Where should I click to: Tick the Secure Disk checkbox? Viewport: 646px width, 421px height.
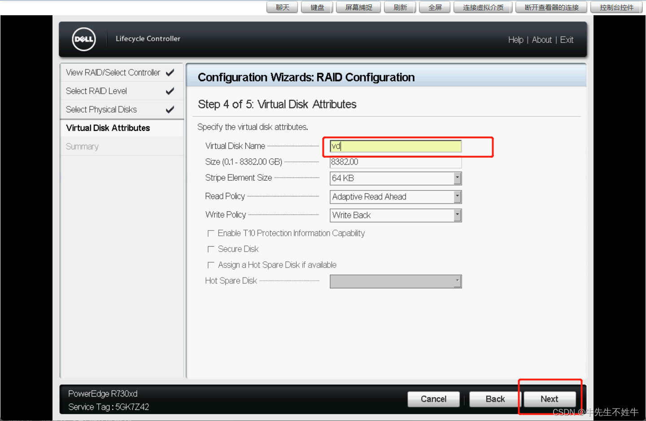tap(211, 249)
